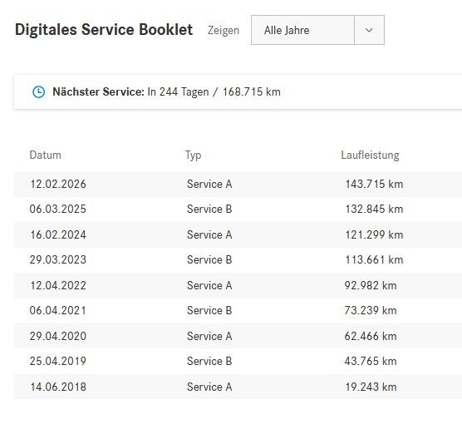Click the Nächster Service info banner
The width and height of the screenshot is (462, 429).
[238, 92]
